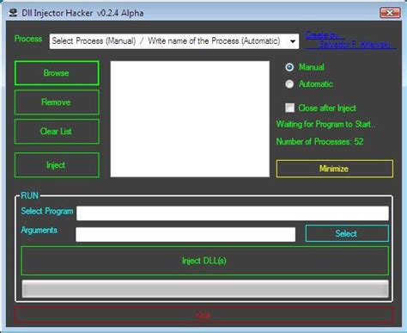
Task: Click the red button at bottom
Action: 203,315
